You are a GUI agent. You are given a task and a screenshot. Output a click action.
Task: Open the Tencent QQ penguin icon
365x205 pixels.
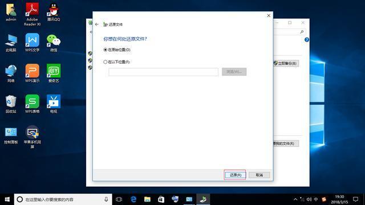pos(54,12)
